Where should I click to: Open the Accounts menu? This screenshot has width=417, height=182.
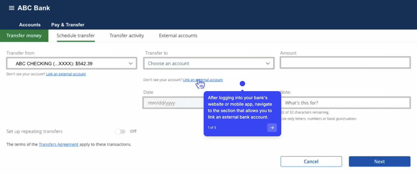point(30,25)
